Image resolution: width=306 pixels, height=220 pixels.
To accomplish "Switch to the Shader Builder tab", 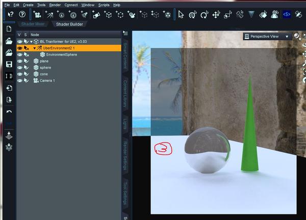I will [x=69, y=24].
